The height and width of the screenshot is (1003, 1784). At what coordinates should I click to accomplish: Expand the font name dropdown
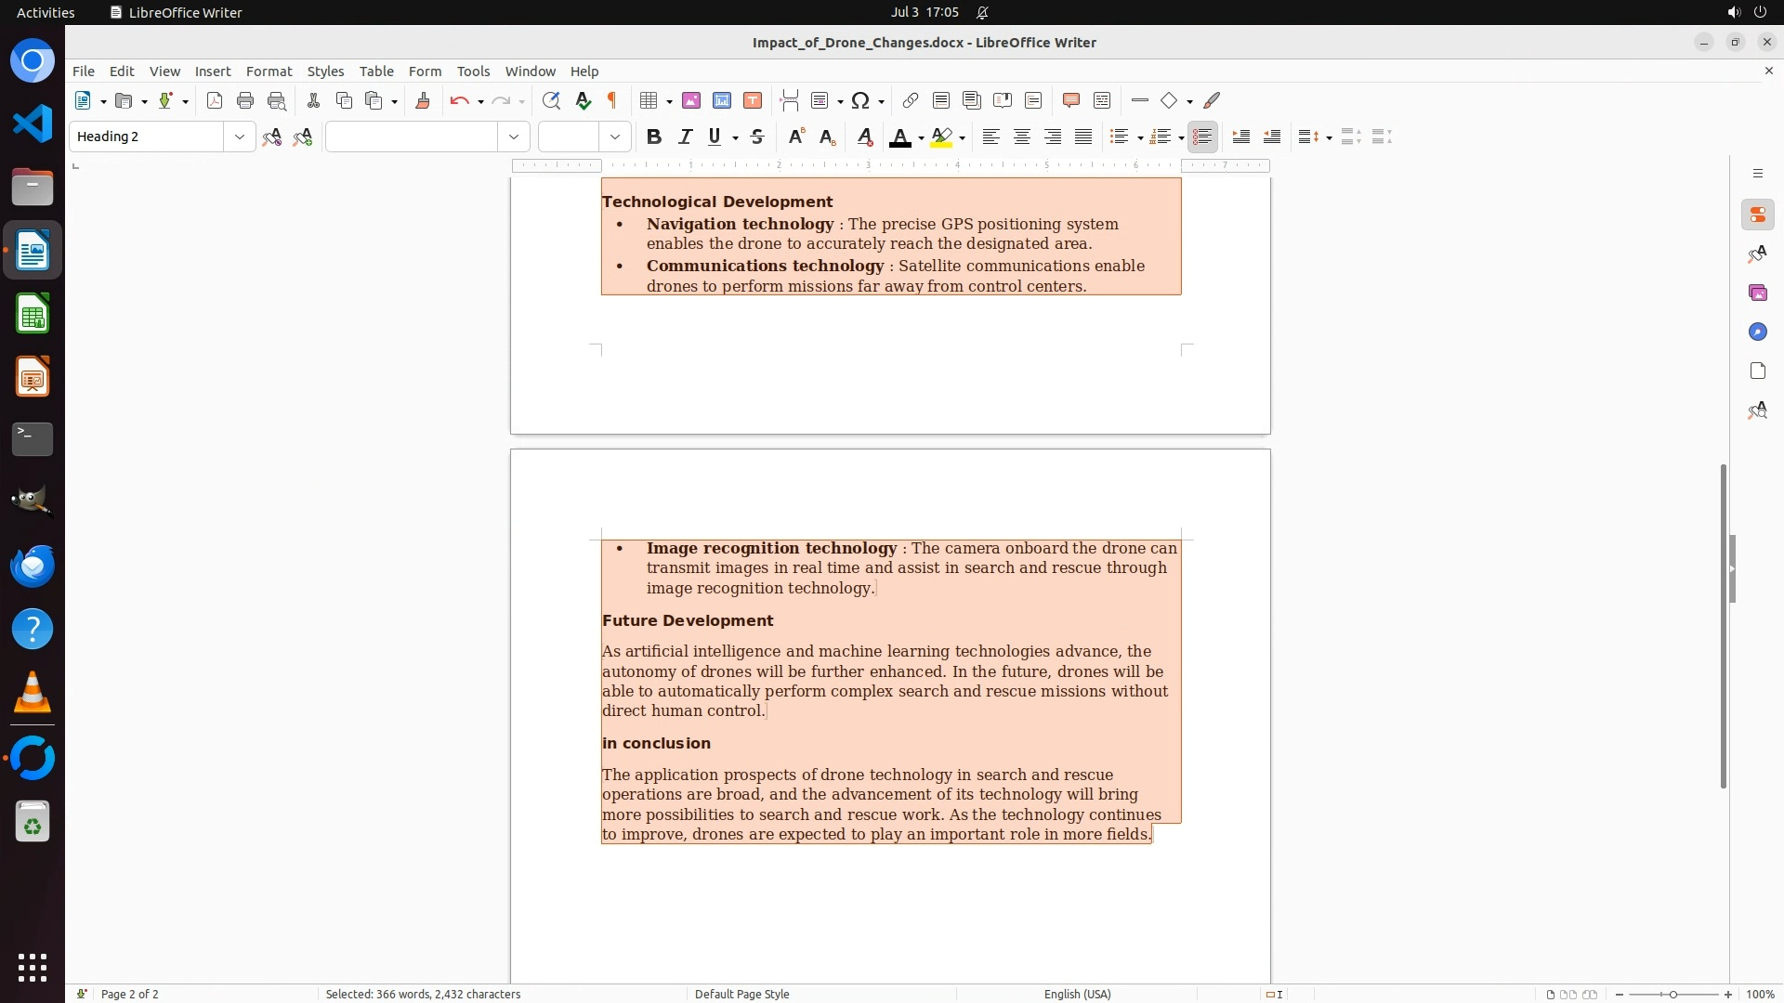coord(514,137)
